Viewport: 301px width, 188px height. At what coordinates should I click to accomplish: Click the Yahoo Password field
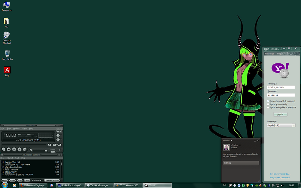click(281, 95)
